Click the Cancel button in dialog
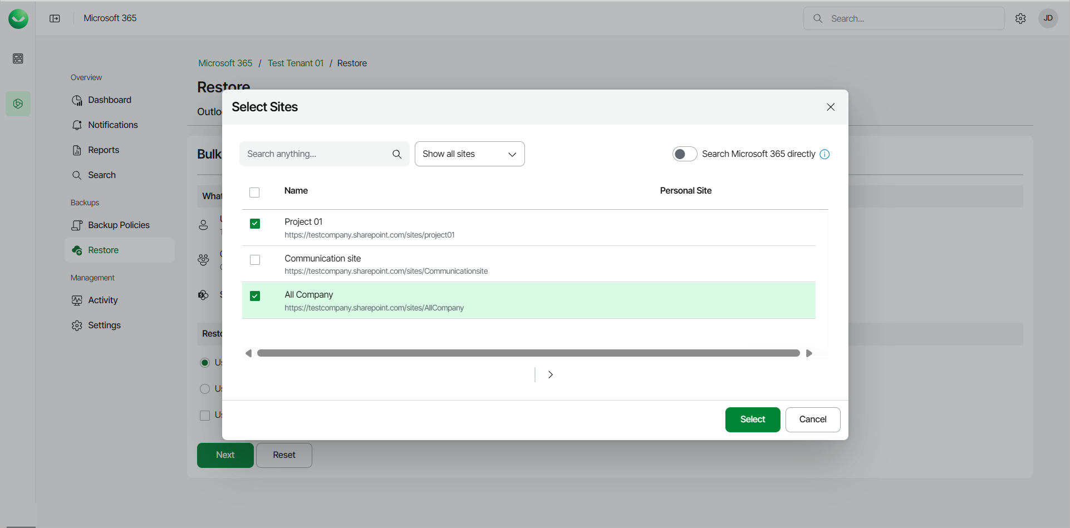The image size is (1070, 528). pyautogui.click(x=812, y=420)
